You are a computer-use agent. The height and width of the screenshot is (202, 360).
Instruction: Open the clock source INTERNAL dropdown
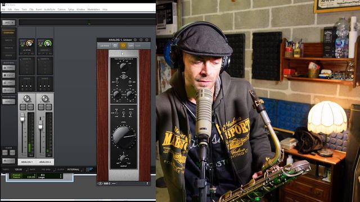tap(73, 169)
